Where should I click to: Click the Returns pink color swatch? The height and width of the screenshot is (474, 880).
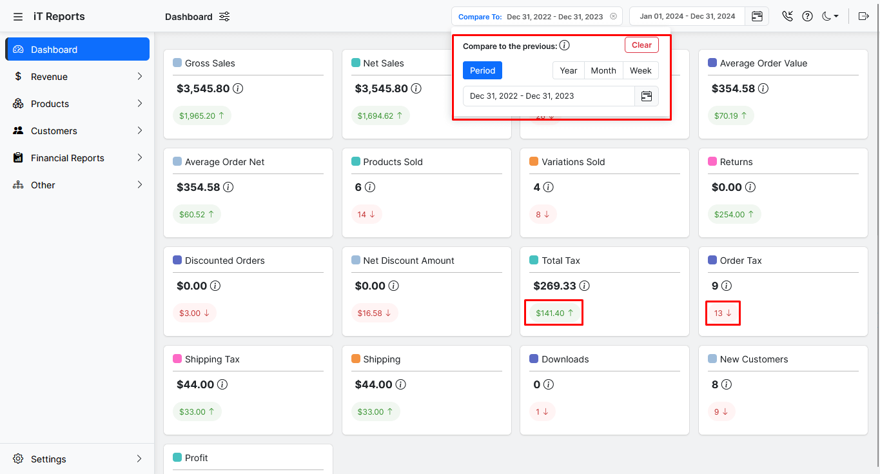(x=712, y=162)
